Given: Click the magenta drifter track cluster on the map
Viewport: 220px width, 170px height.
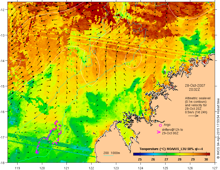Looking at the screenshot, I should [x=49, y=137].
